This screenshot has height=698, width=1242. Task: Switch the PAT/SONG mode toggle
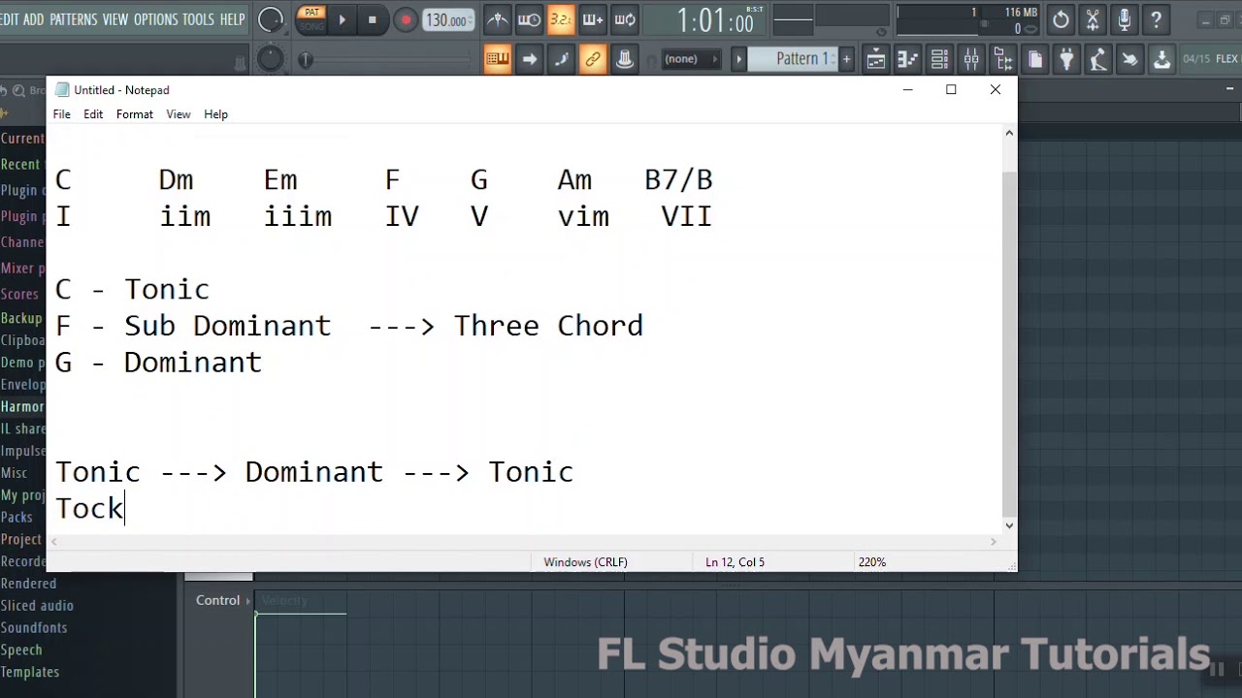pyautogui.click(x=311, y=19)
